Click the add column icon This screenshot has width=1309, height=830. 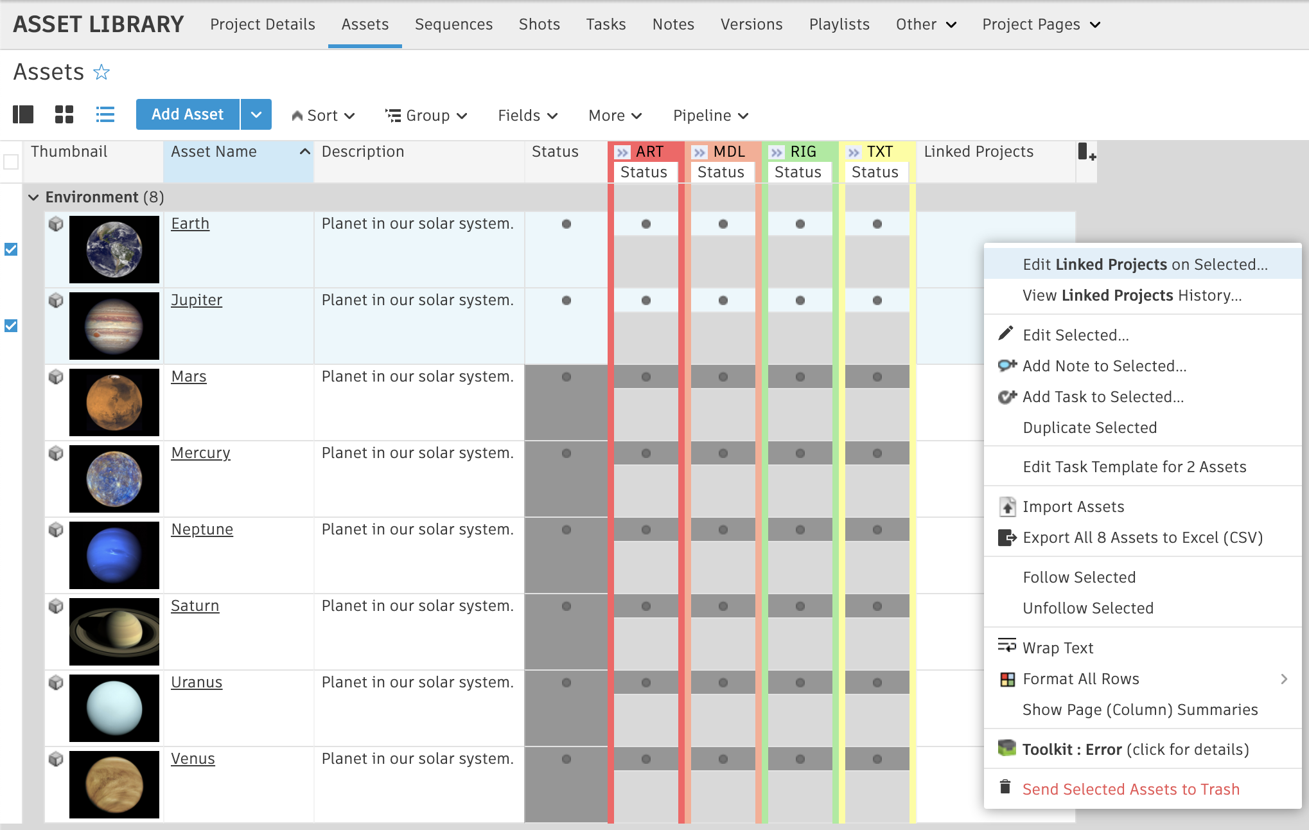click(1086, 152)
